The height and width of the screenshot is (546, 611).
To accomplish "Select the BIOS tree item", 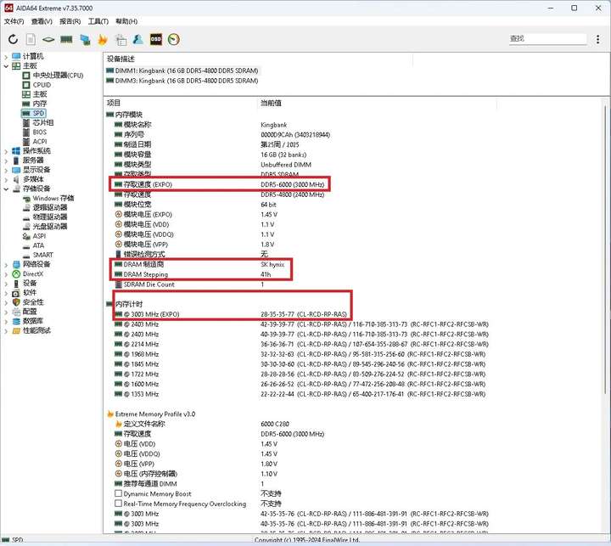I will tap(39, 132).
